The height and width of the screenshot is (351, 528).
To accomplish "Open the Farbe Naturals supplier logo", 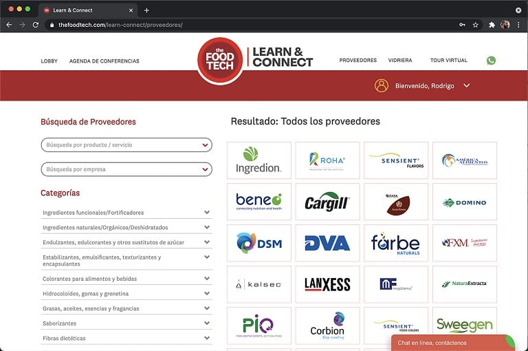I will 396,243.
